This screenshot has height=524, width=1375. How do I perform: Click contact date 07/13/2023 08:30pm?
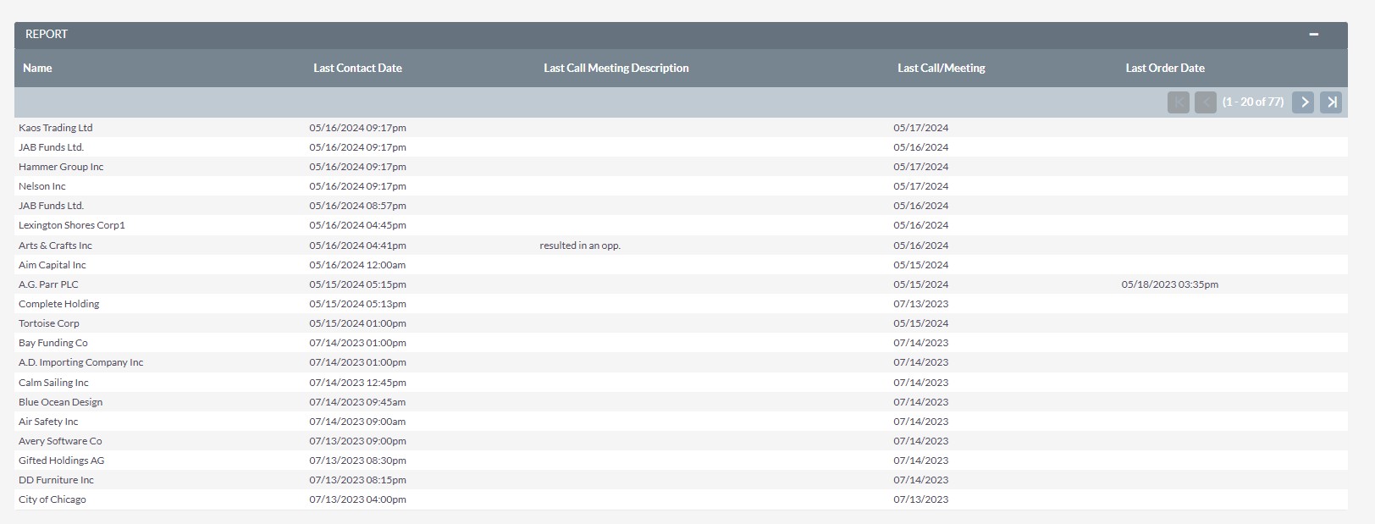[357, 461]
